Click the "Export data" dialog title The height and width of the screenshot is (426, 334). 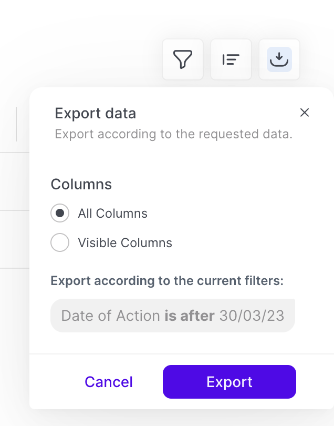click(96, 113)
